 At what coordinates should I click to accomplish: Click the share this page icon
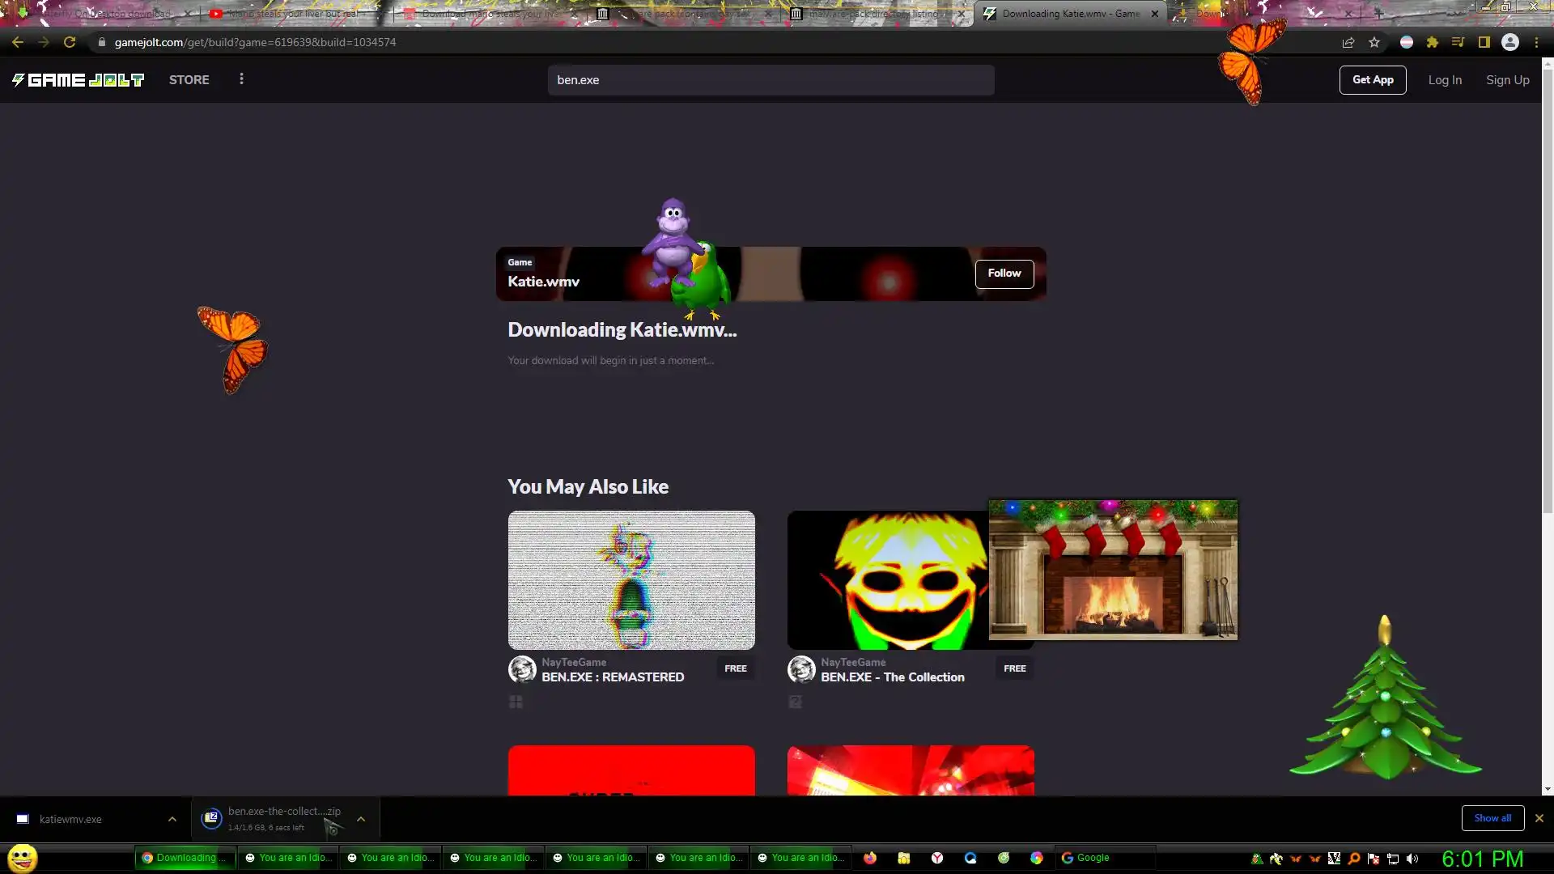click(1348, 42)
